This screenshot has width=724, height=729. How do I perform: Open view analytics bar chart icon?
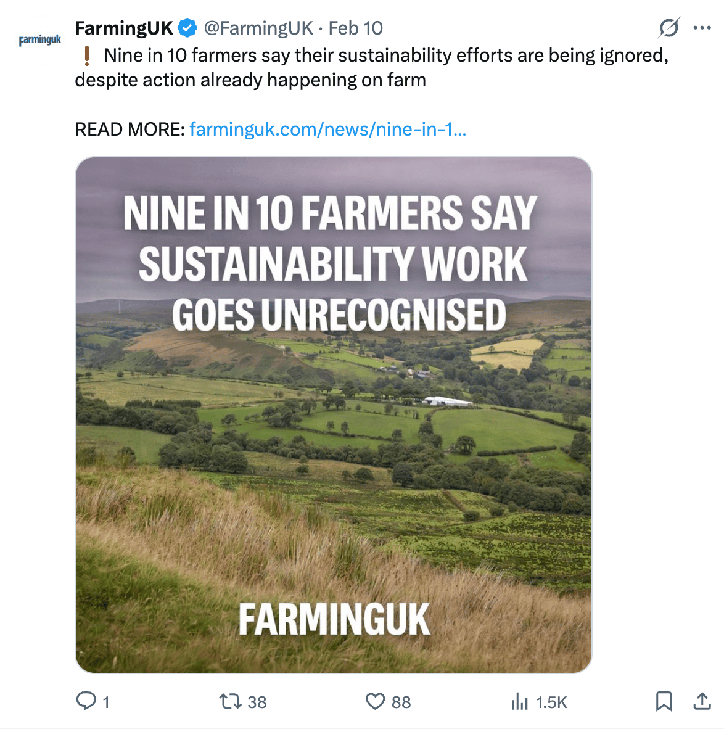519,701
